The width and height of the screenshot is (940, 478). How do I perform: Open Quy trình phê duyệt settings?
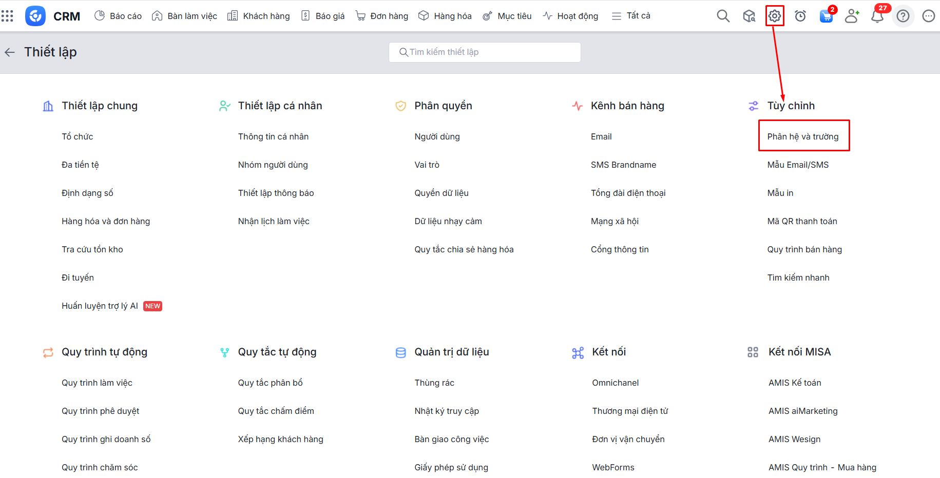point(101,411)
